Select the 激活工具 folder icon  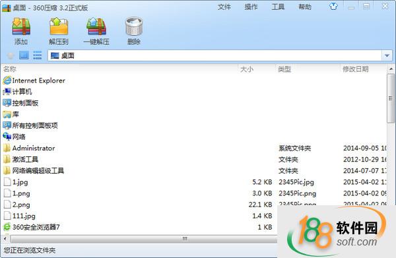point(7,159)
